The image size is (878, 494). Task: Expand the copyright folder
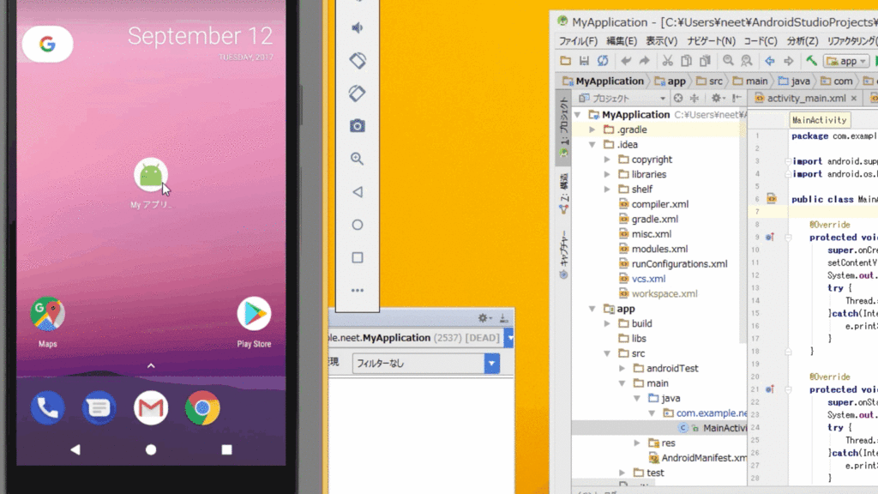point(607,160)
